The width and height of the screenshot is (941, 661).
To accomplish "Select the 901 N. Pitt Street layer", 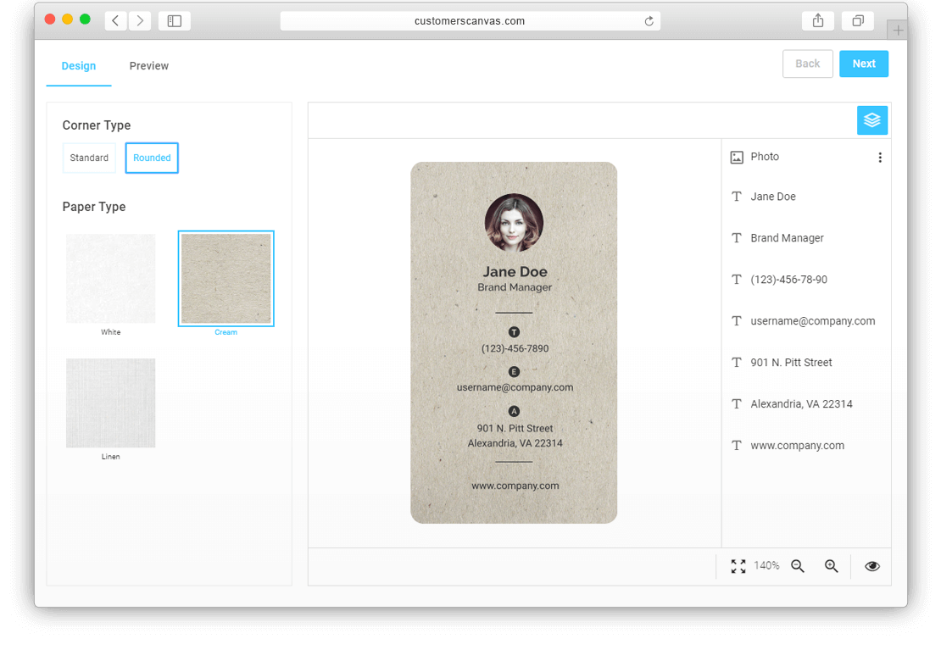I will pyautogui.click(x=806, y=363).
